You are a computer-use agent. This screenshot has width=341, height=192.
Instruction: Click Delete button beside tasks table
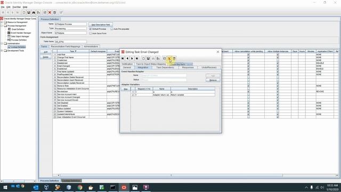46,57
